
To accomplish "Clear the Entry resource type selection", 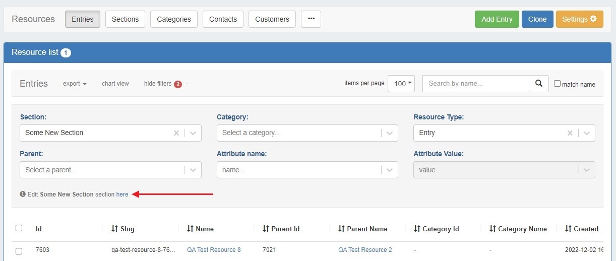I will click(570, 133).
